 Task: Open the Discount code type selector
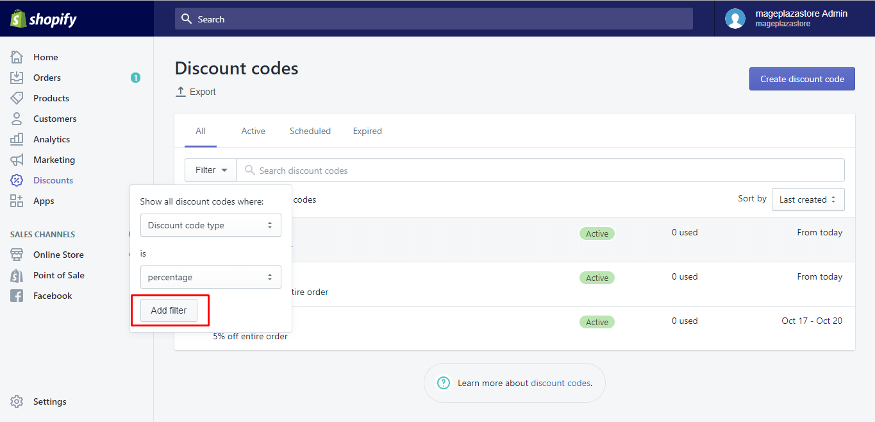click(210, 225)
